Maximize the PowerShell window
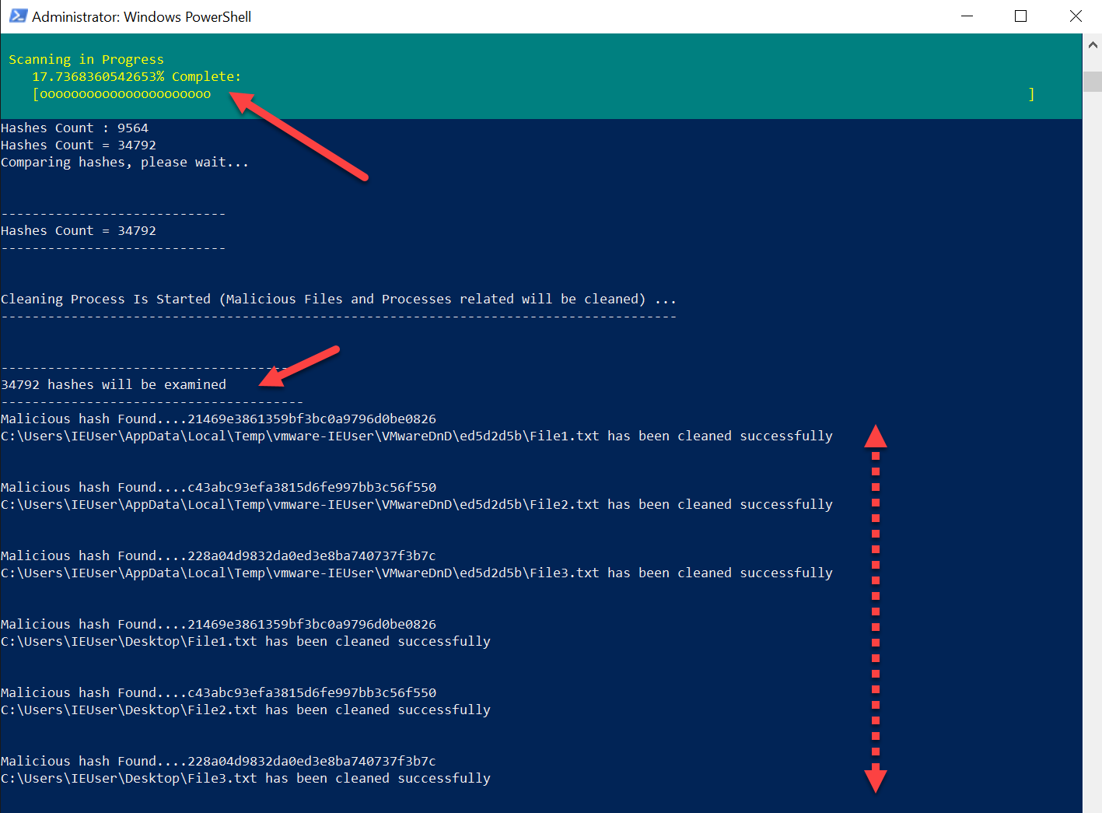Image resolution: width=1102 pixels, height=813 pixels. [1021, 16]
